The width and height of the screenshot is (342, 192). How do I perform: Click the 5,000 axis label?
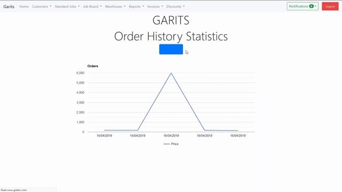point(80,83)
